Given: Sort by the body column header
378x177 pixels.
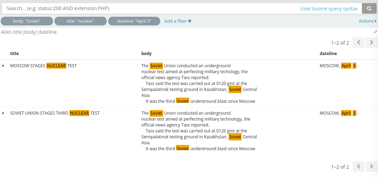Looking at the screenshot, I should pyautogui.click(x=146, y=53).
